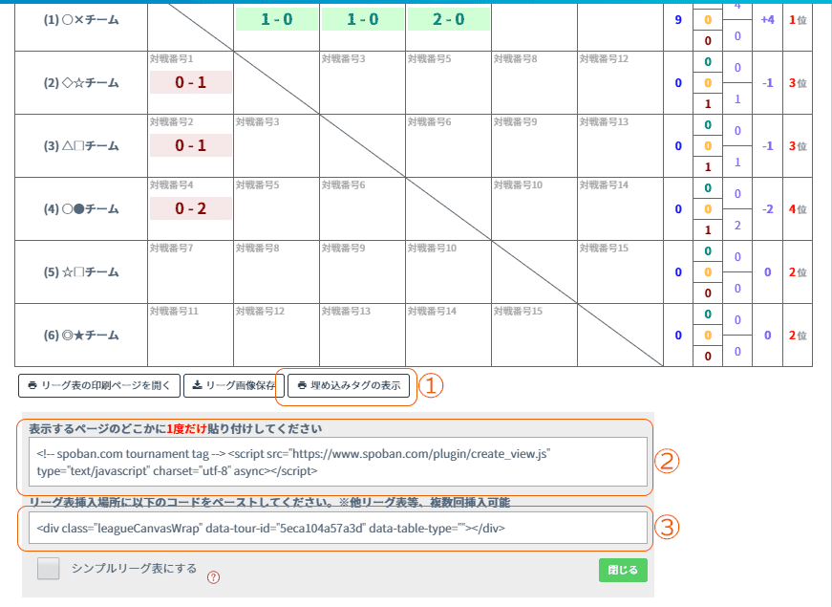Show the embed tag via 埋め込みタグの表示
The height and width of the screenshot is (607, 832).
coord(349,385)
